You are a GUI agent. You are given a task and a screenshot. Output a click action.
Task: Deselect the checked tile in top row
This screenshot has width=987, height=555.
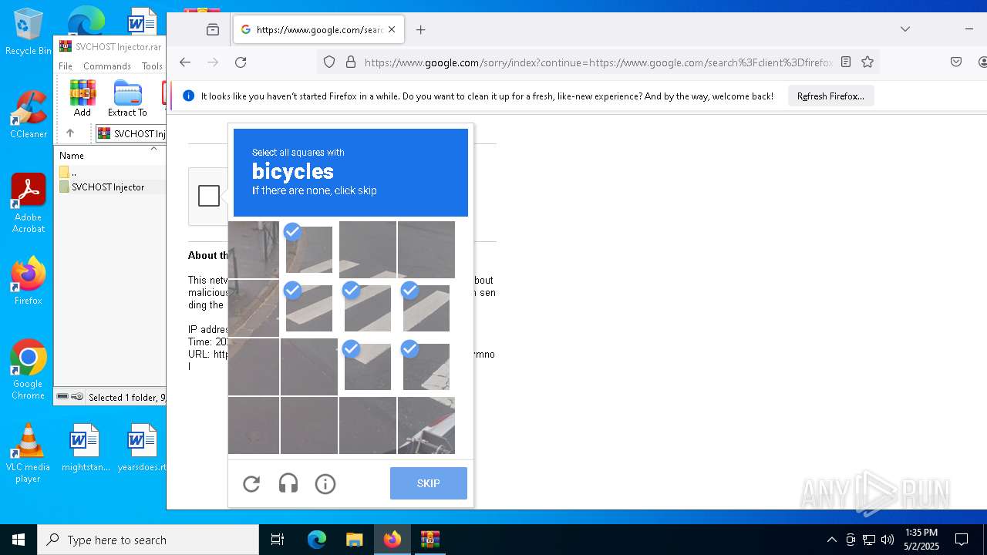(x=309, y=250)
